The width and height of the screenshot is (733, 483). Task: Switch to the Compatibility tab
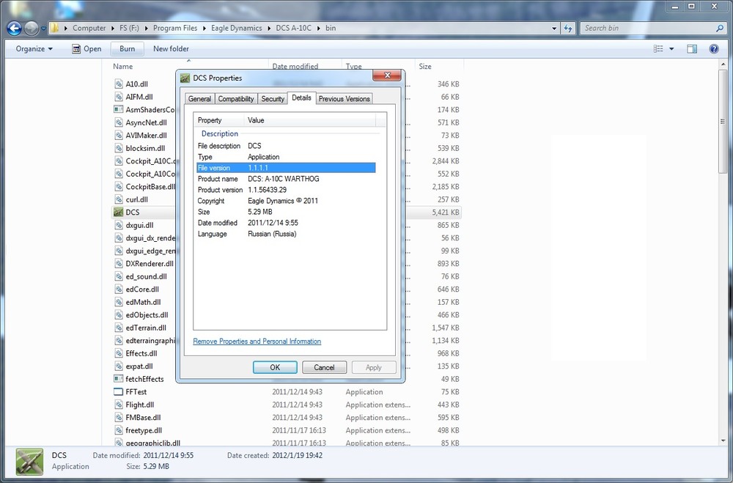236,99
